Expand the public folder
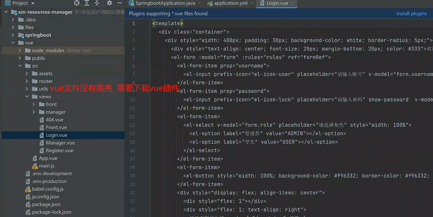 pyautogui.click(x=20, y=58)
